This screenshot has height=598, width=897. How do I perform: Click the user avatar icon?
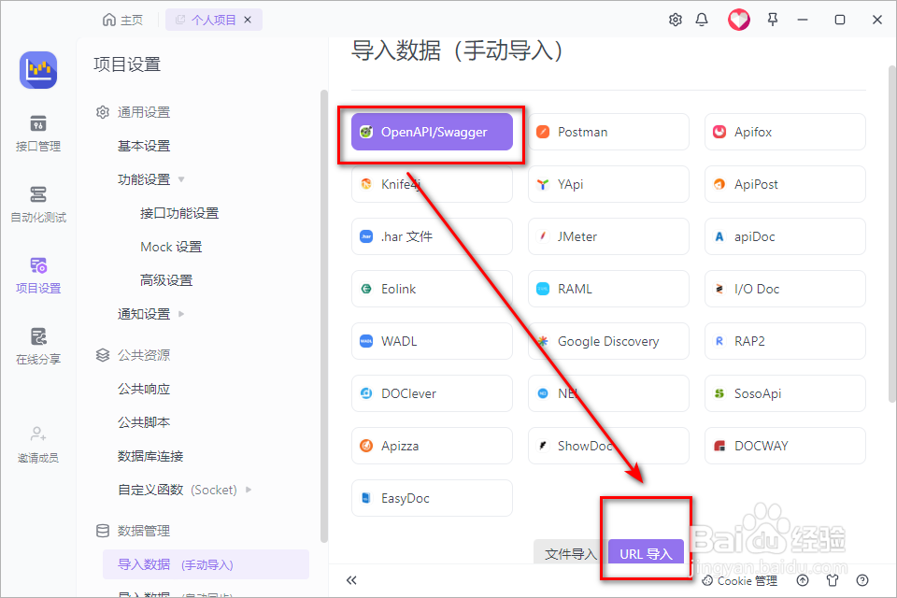(x=738, y=20)
